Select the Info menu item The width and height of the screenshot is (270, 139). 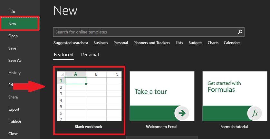(x=12, y=12)
